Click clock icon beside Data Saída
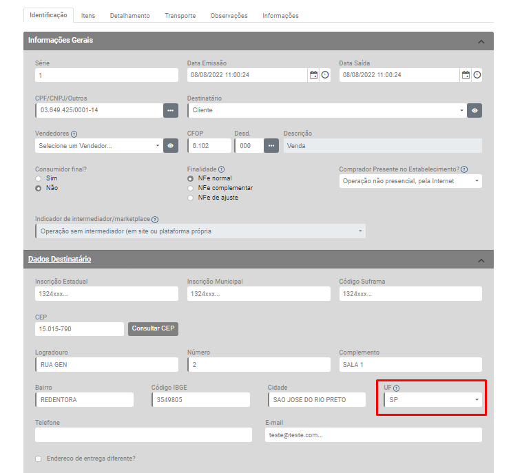Image resolution: width=522 pixels, height=473 pixels. (477, 75)
